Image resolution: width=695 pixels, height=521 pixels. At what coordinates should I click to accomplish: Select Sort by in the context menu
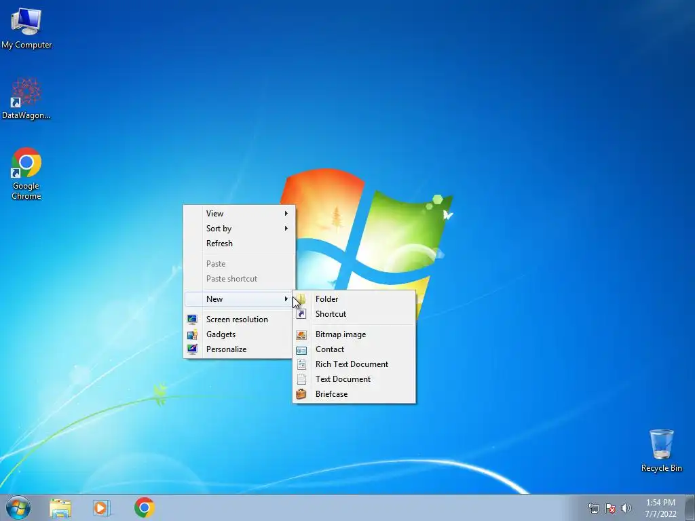240,229
